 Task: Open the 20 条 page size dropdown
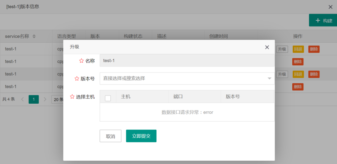click(57, 99)
